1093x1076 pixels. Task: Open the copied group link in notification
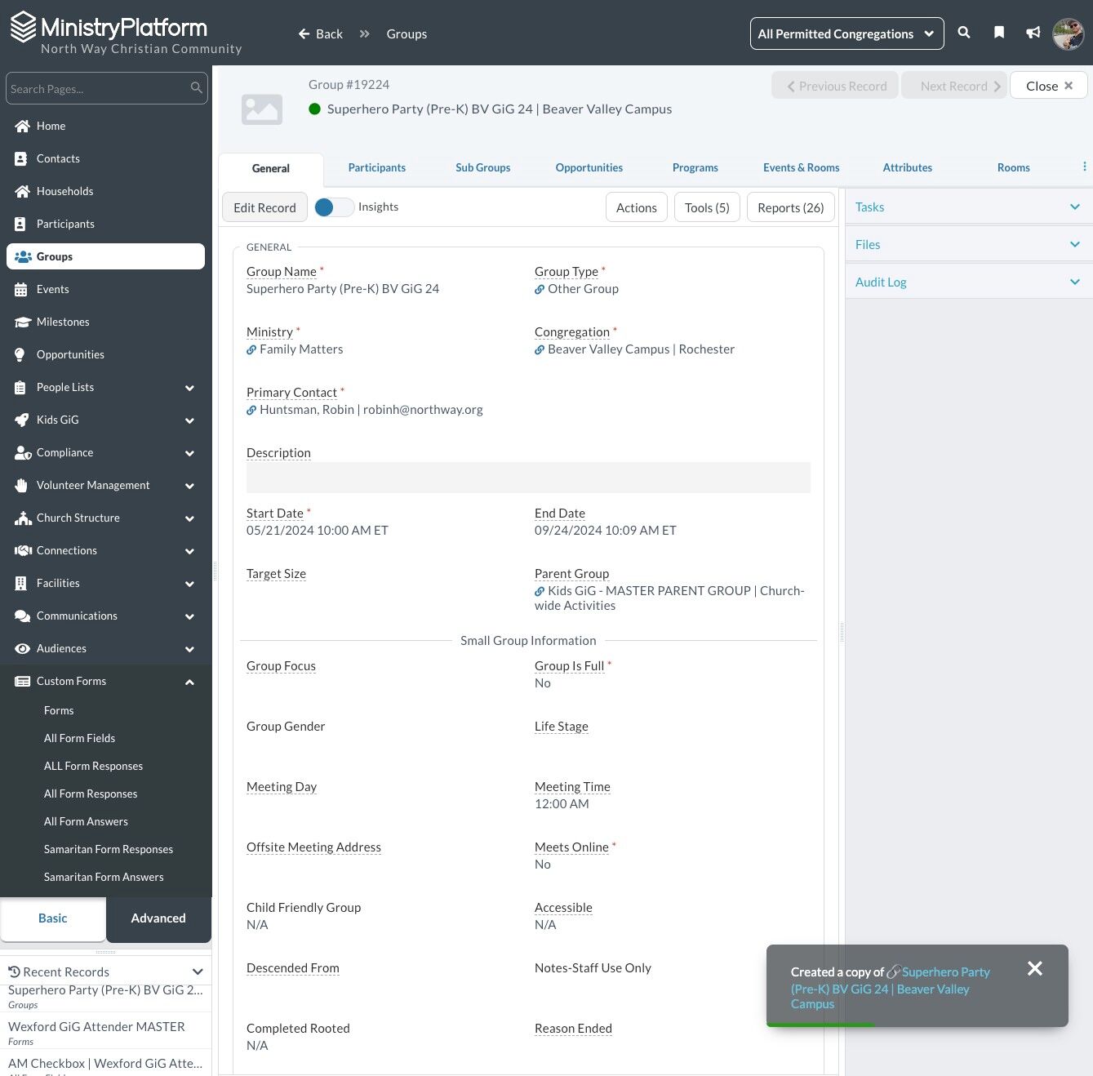891,989
